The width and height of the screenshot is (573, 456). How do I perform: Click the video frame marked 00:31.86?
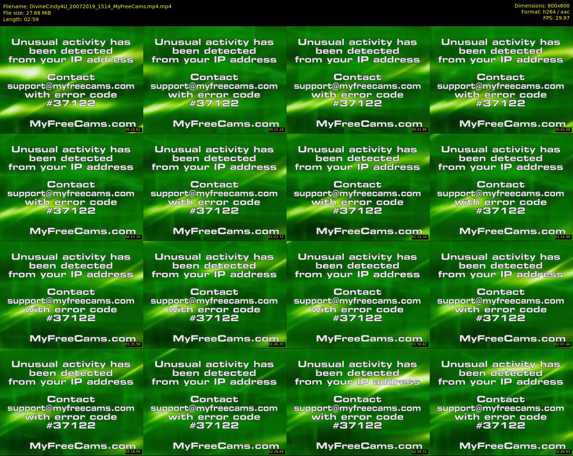(x=358, y=79)
